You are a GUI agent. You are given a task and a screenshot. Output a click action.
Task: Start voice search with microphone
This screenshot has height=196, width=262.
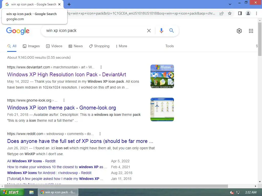[x=161, y=31]
